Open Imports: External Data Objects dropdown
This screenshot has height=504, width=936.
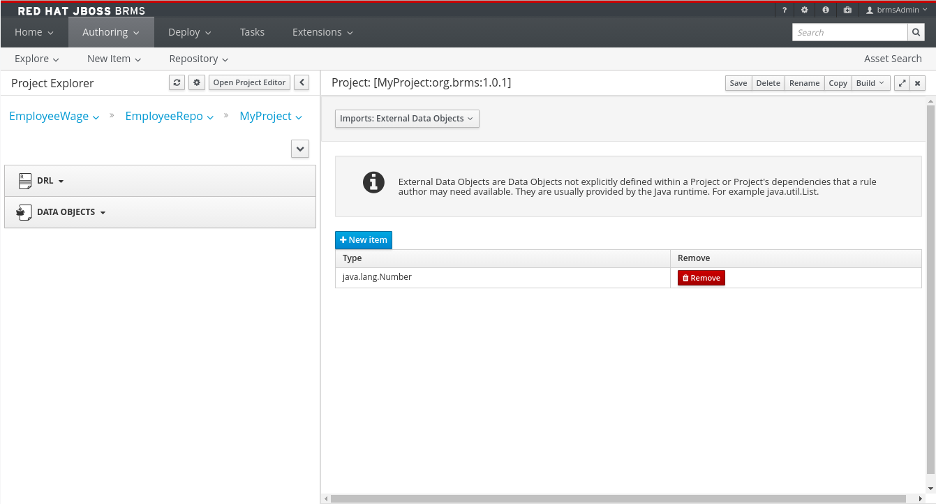click(x=407, y=119)
